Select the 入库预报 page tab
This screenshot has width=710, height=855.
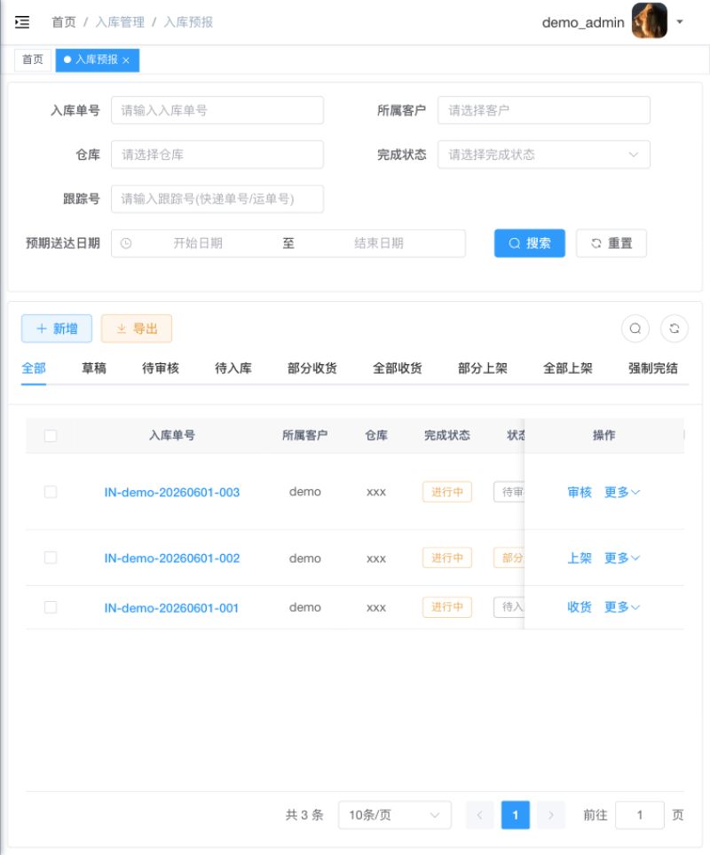(97, 60)
